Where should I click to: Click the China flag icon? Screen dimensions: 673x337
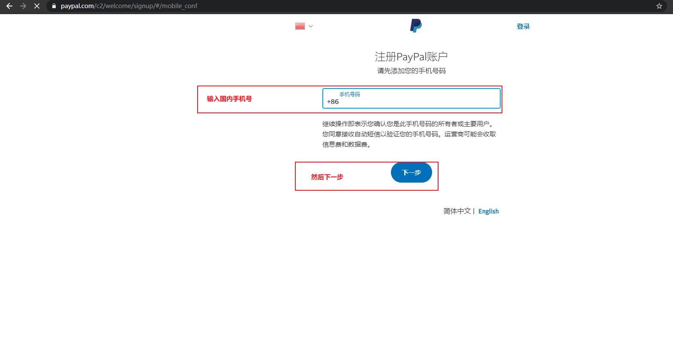point(300,26)
